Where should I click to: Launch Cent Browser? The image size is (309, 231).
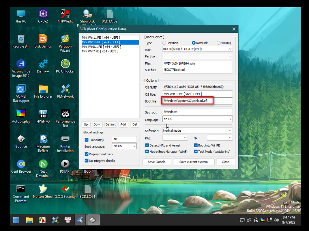(x=21, y=167)
